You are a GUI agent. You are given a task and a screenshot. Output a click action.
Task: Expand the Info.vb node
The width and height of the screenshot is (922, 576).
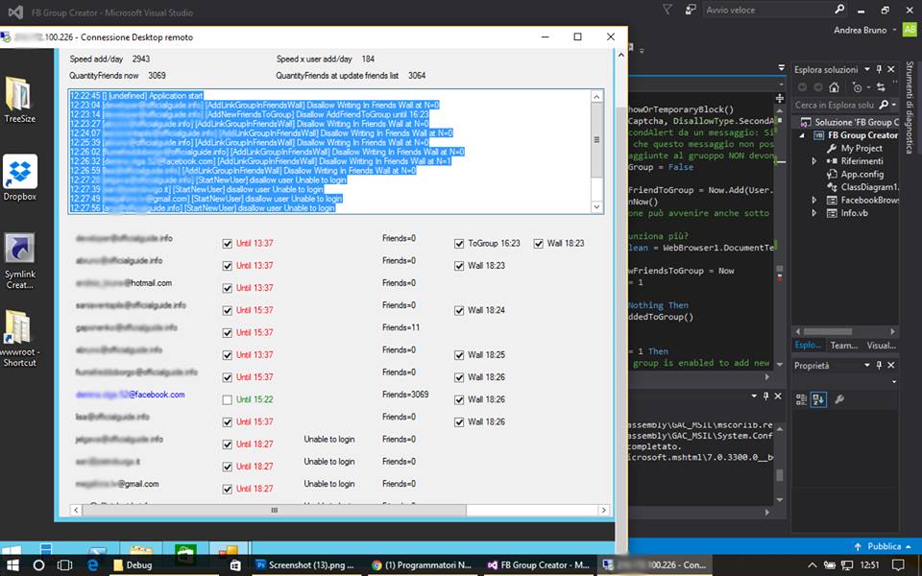click(814, 213)
